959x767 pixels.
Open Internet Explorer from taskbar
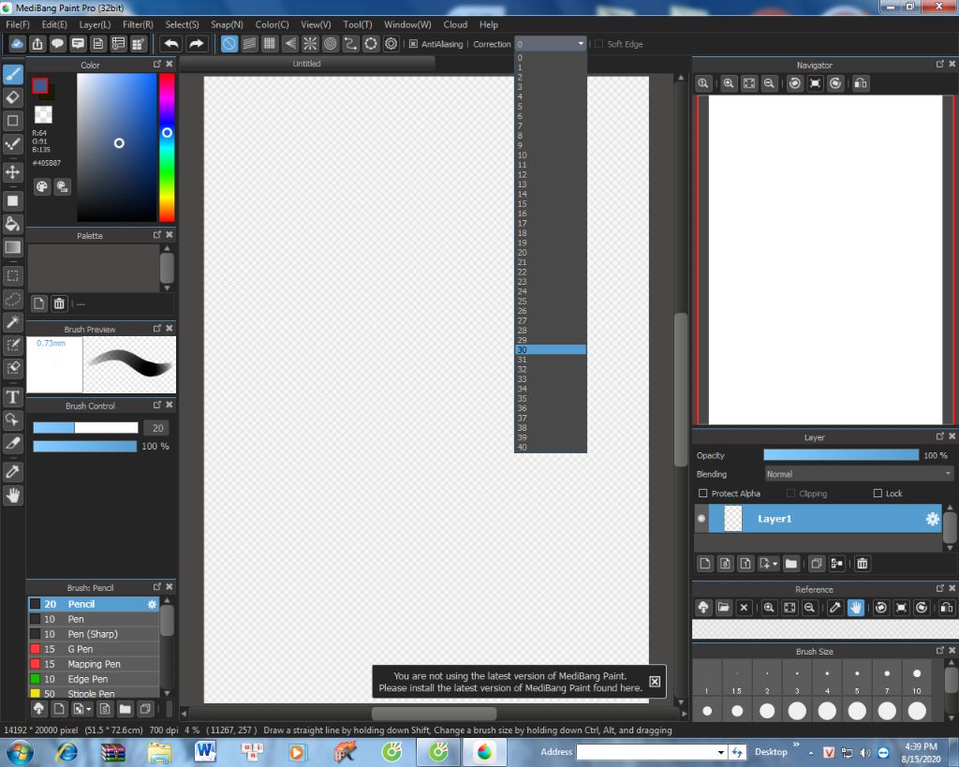pyautogui.click(x=67, y=752)
